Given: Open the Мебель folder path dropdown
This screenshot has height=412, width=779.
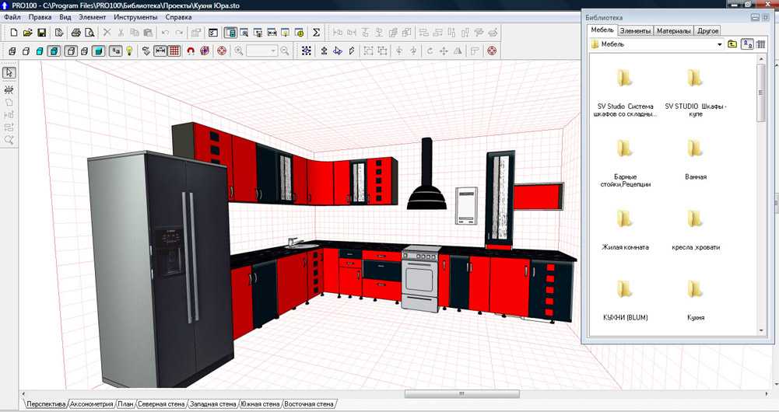Looking at the screenshot, I should pos(719,44).
